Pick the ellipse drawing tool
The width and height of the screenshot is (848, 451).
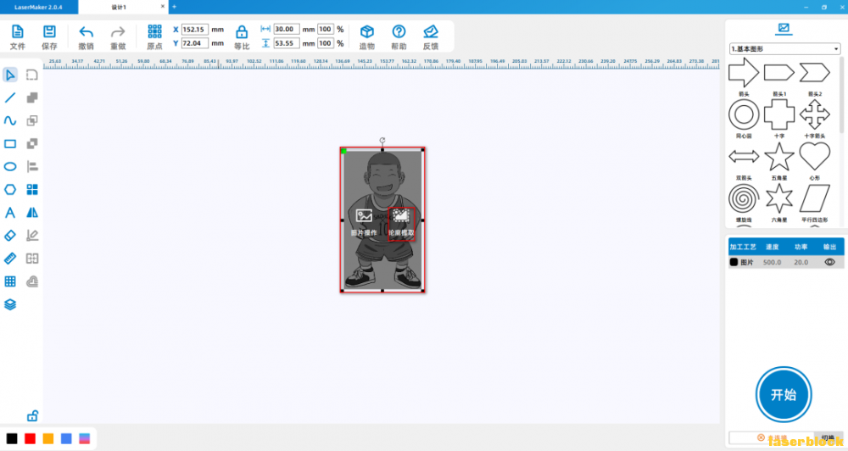point(10,166)
